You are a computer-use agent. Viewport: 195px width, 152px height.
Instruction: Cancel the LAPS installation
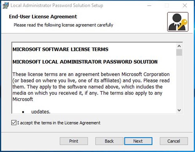[174, 141]
